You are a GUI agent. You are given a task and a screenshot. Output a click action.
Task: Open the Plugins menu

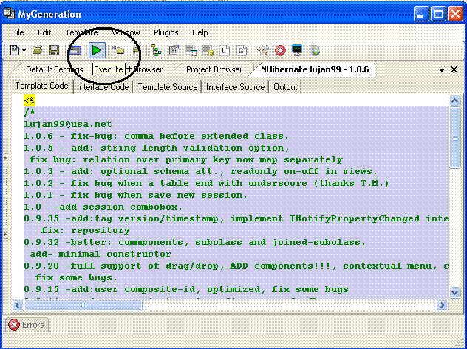pos(166,32)
